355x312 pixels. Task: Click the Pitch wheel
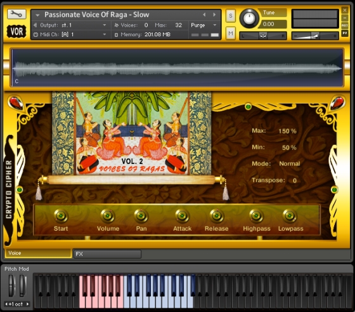pyautogui.click(x=11, y=285)
